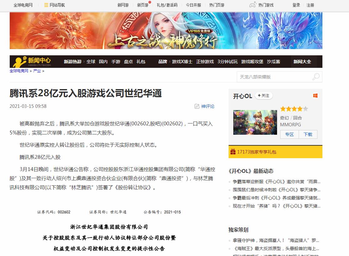
Task: Open 礼包/激活码 in top navigation
Action: tap(167, 5)
